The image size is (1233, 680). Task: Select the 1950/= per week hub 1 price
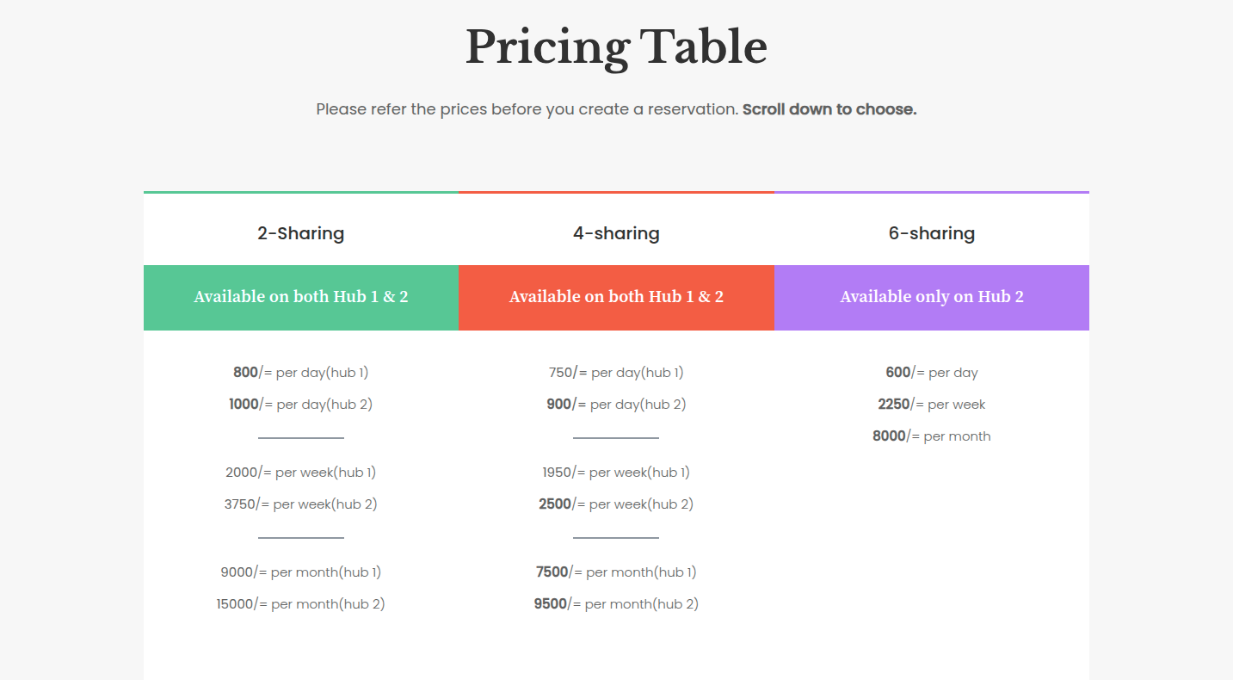[x=616, y=473]
